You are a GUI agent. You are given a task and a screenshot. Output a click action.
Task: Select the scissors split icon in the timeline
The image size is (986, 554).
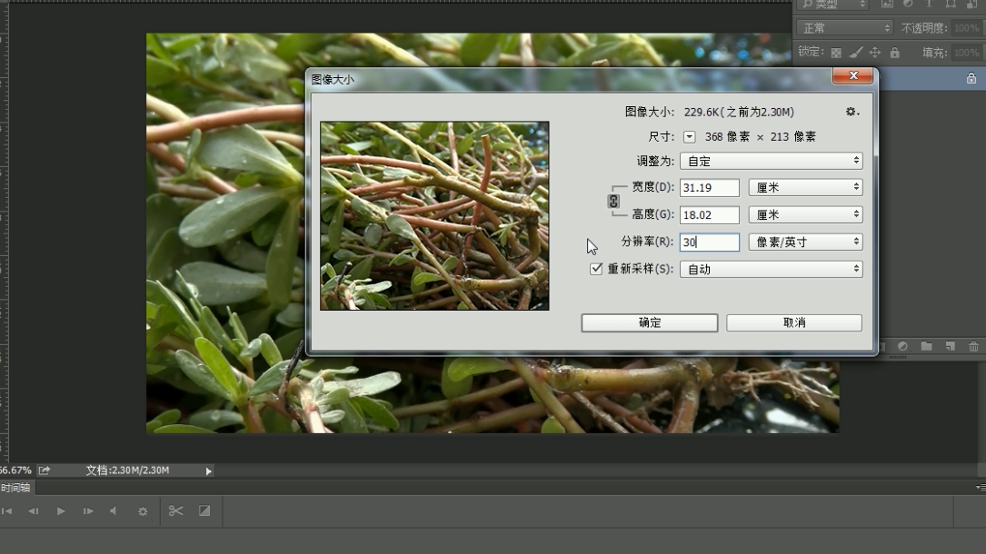175,510
